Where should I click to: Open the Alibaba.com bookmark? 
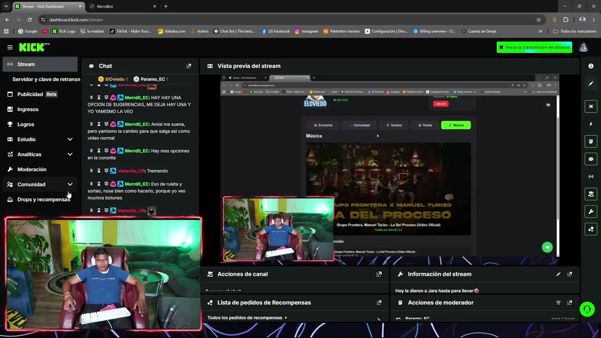pyautogui.click(x=171, y=31)
